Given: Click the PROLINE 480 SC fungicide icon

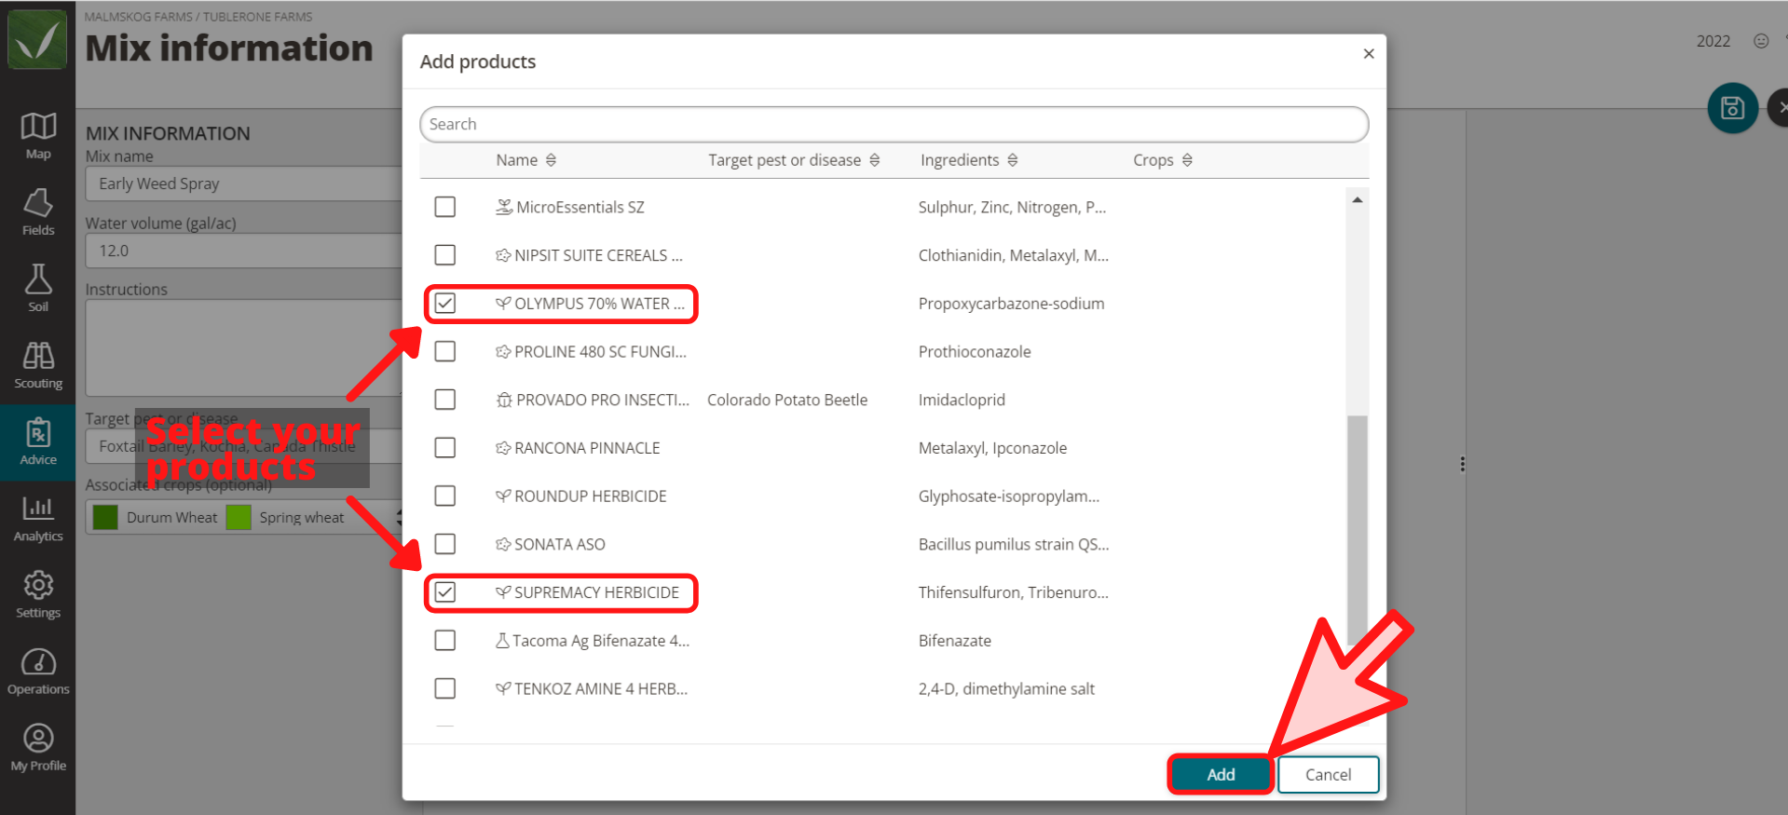Looking at the screenshot, I should tap(503, 352).
